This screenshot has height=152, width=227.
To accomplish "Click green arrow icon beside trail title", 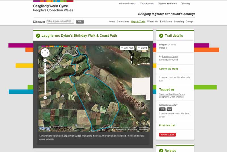I will click(x=38, y=36).
